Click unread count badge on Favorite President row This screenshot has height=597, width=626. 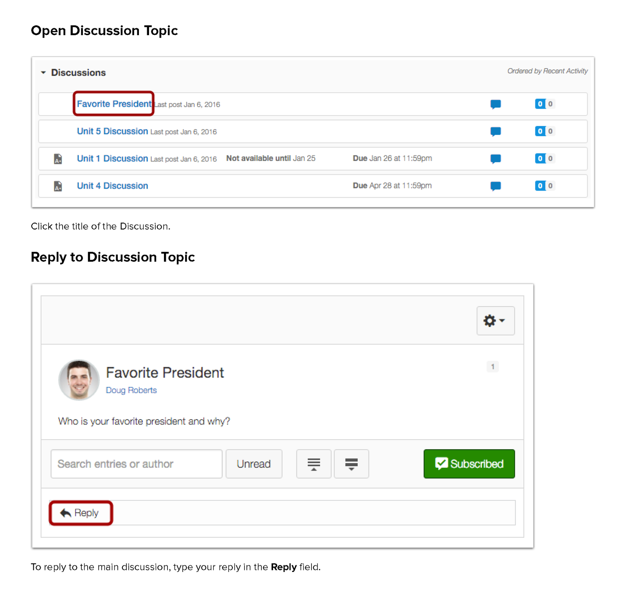point(540,104)
